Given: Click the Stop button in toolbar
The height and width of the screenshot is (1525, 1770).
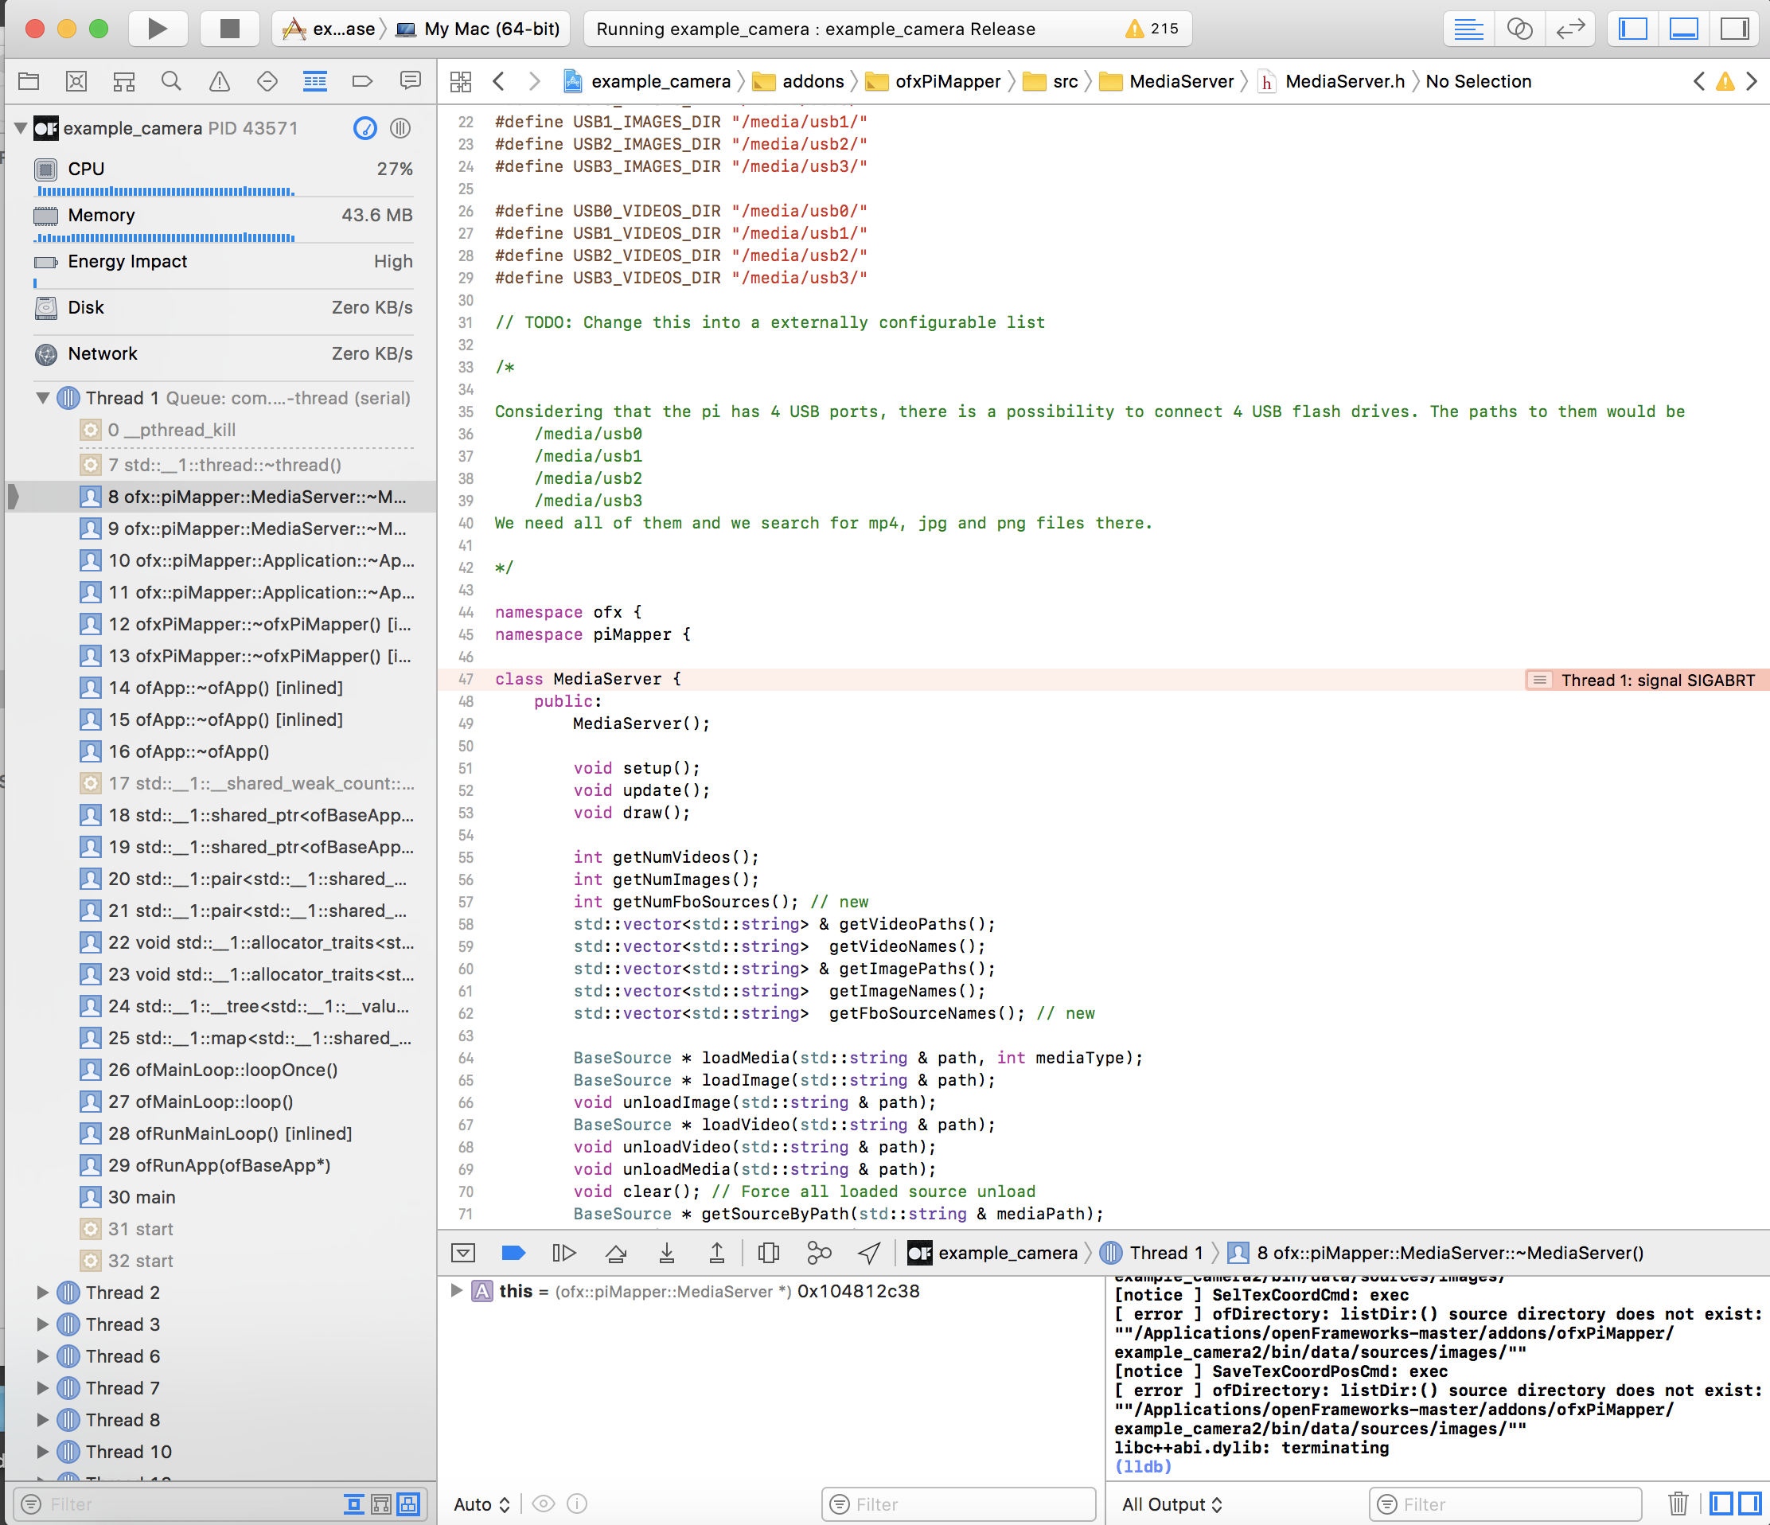Looking at the screenshot, I should [229, 28].
